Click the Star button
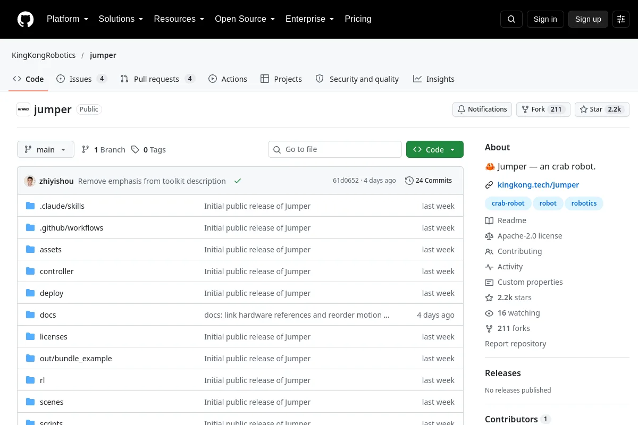 click(602, 109)
